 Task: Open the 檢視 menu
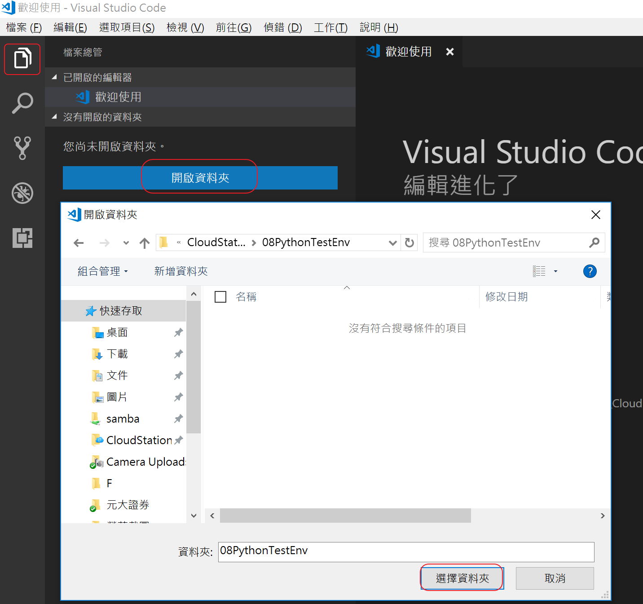coord(185,27)
